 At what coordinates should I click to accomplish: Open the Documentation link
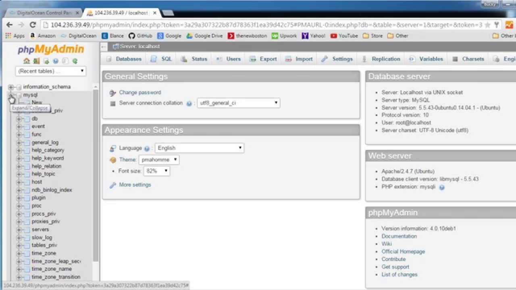[x=399, y=236]
